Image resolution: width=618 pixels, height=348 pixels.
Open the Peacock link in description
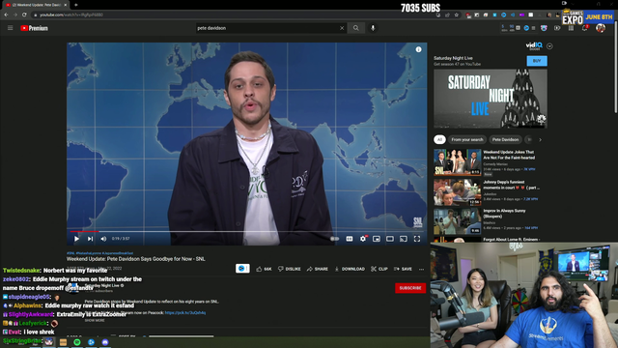coord(185,313)
